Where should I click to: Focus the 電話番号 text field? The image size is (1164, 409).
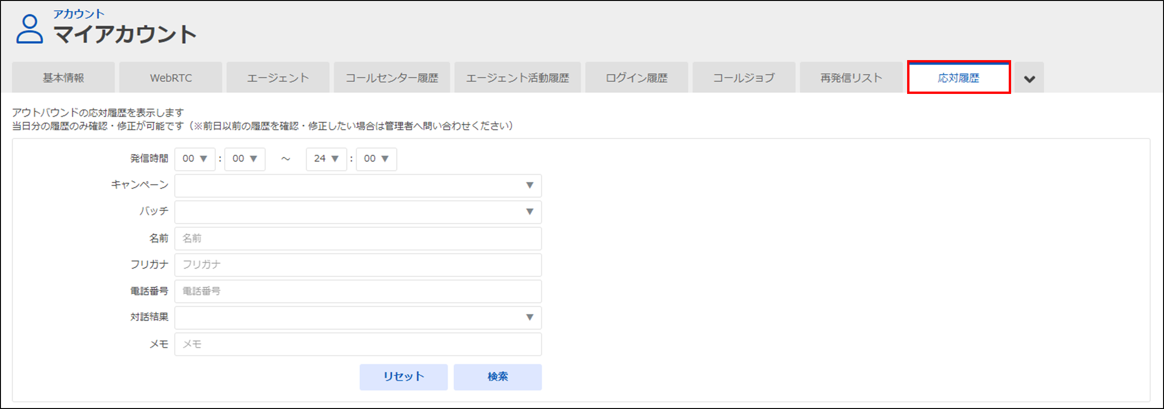(x=358, y=291)
